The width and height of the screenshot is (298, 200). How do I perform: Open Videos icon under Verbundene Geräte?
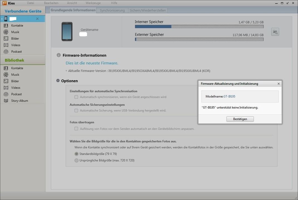coord(6,45)
